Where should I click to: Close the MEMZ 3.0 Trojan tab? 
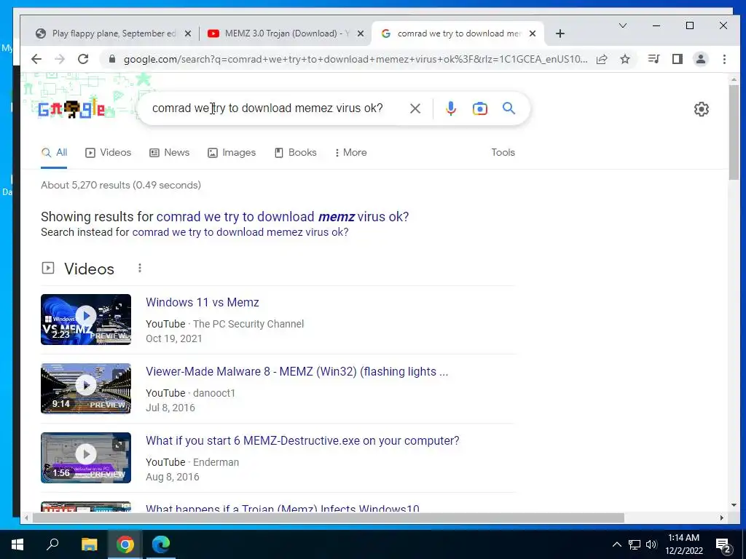click(361, 33)
